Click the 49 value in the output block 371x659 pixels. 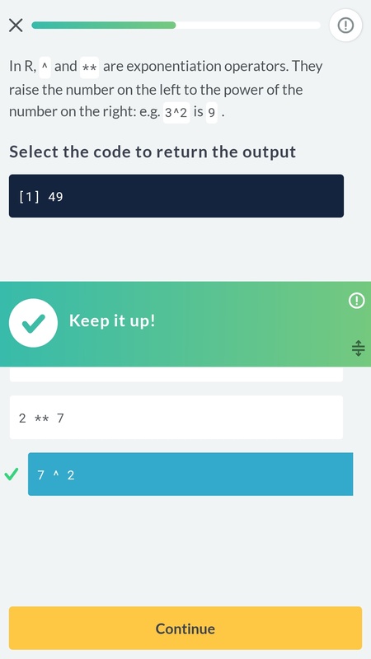pyautogui.click(x=55, y=196)
